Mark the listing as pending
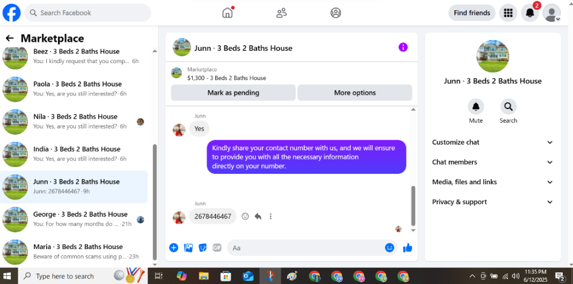 click(x=233, y=92)
